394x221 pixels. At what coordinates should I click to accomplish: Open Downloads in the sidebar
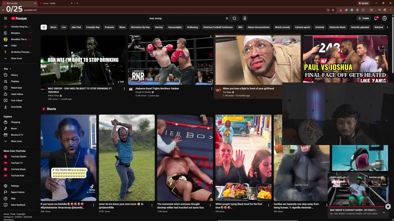coord(16,107)
